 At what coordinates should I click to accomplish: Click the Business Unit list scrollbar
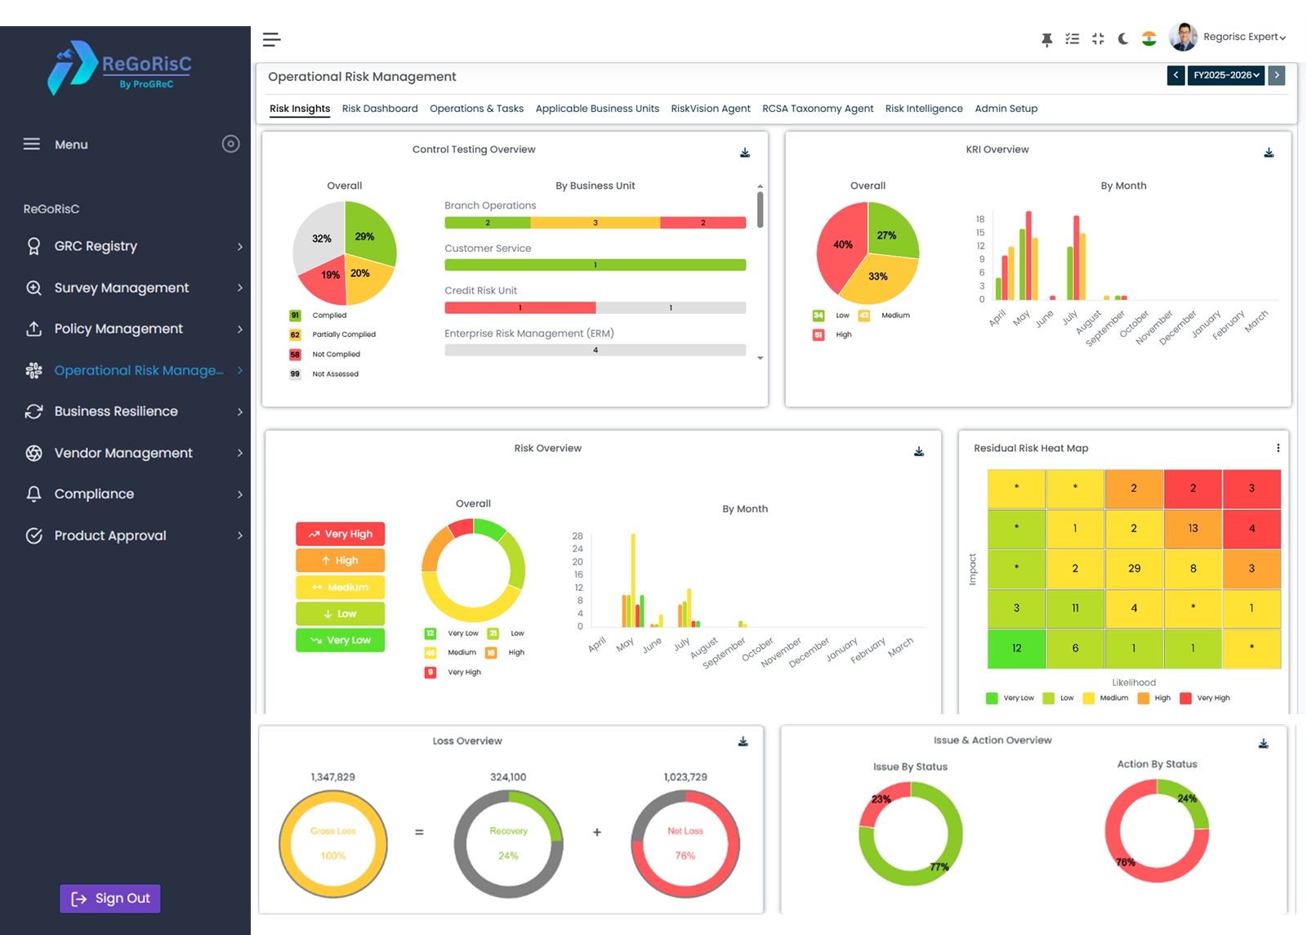tap(760, 210)
